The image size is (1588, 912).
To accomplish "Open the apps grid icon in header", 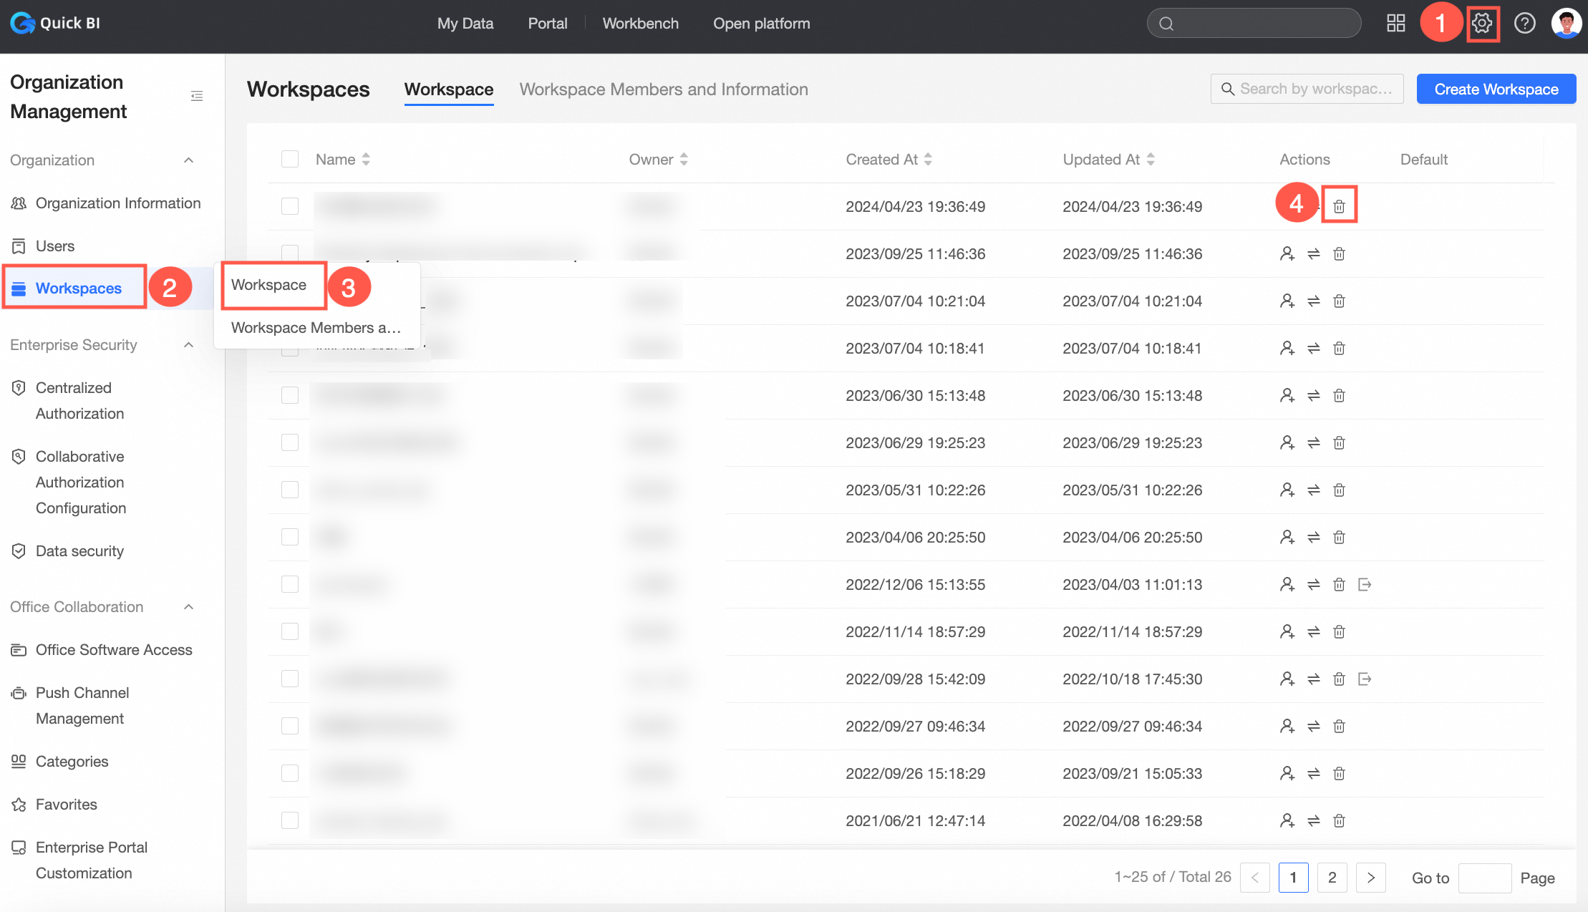I will pos(1395,23).
